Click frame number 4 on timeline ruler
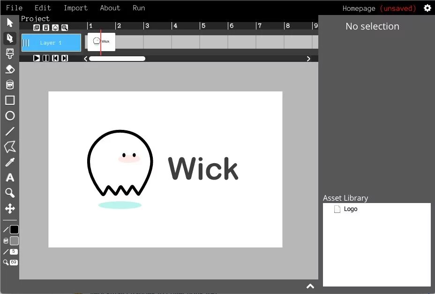The height and width of the screenshot is (294, 435). [x=175, y=26]
